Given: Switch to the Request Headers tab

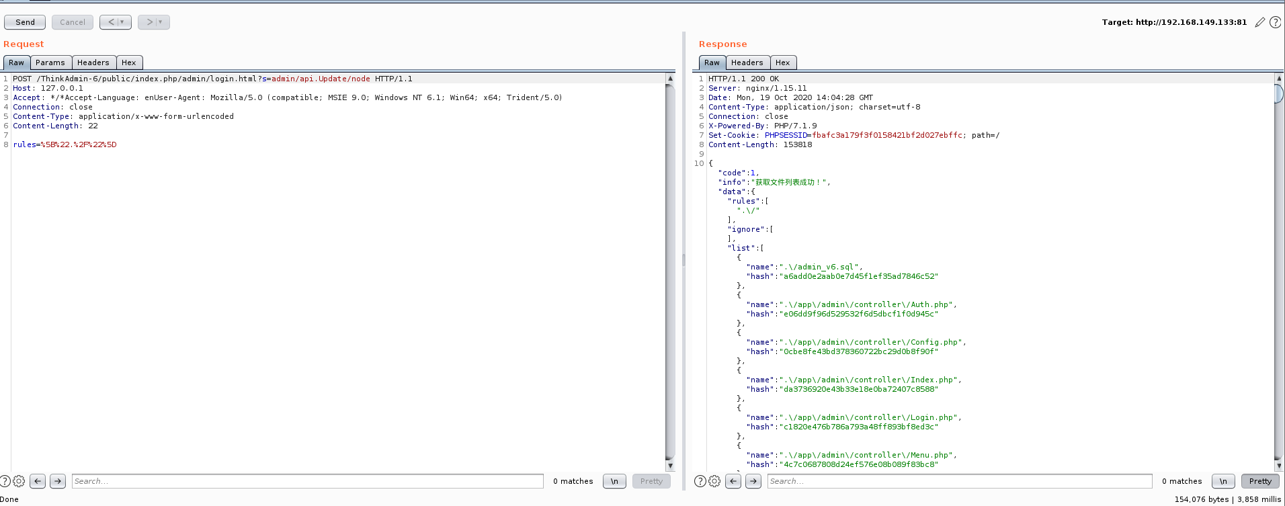Looking at the screenshot, I should point(93,62).
